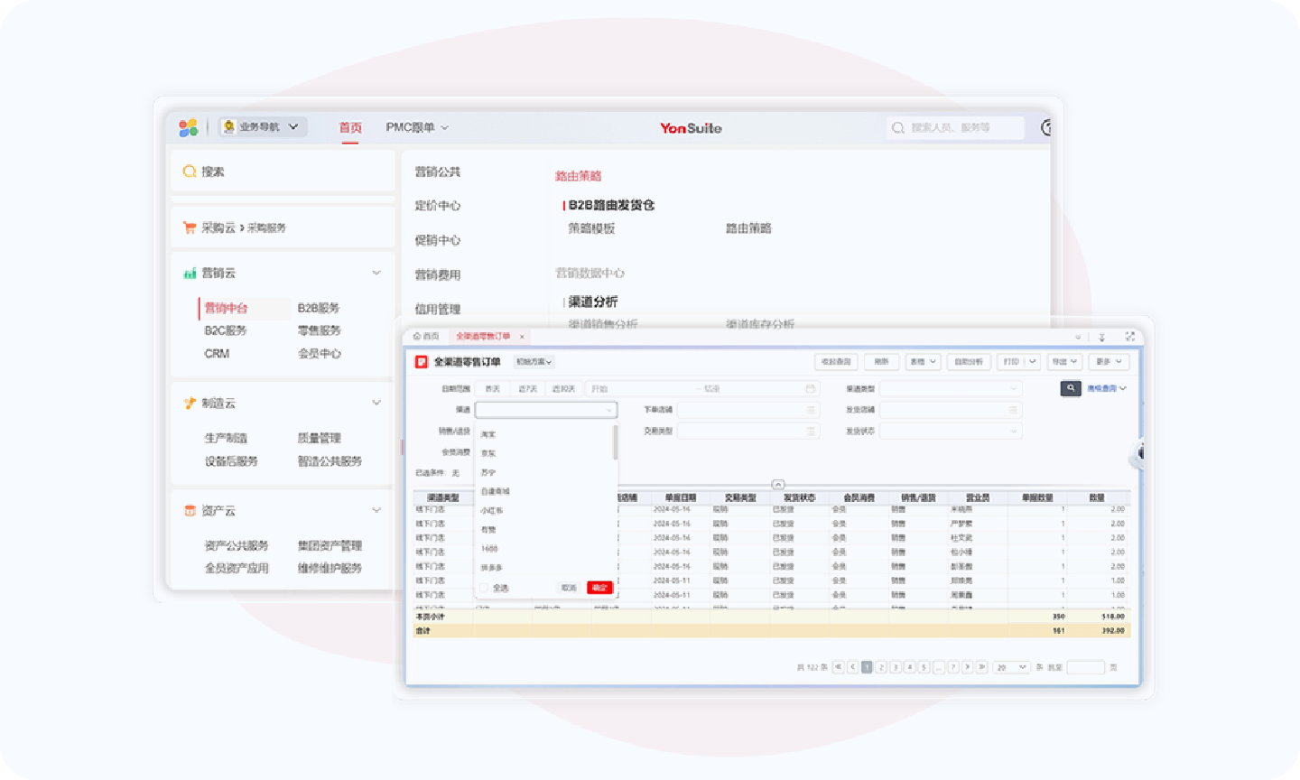Check the 全选 select-all checkbox
The width and height of the screenshot is (1300, 780).
tap(484, 588)
